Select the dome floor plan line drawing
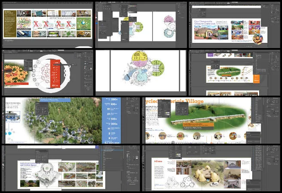 click(187, 182)
